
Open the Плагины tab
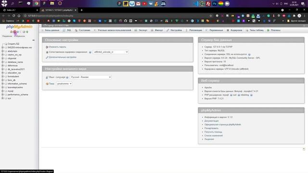(x=274, y=30)
